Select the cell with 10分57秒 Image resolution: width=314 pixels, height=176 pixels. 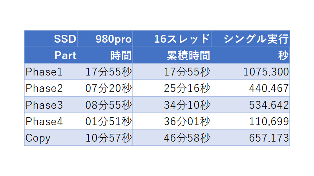click(x=105, y=138)
